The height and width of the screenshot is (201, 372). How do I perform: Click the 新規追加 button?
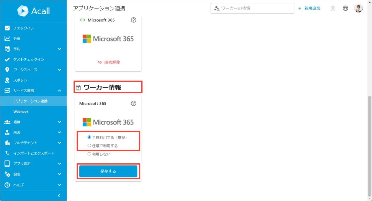309,8
